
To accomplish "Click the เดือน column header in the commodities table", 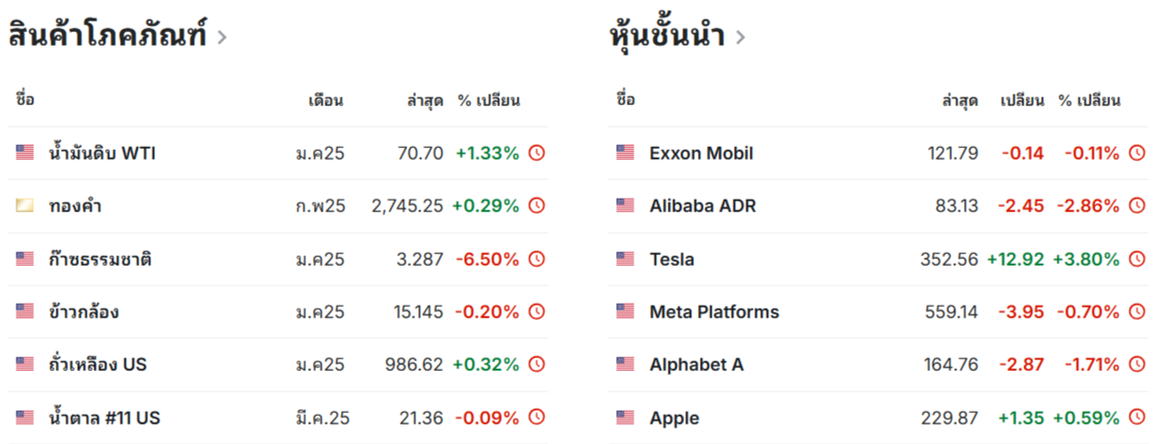I will tap(327, 100).
